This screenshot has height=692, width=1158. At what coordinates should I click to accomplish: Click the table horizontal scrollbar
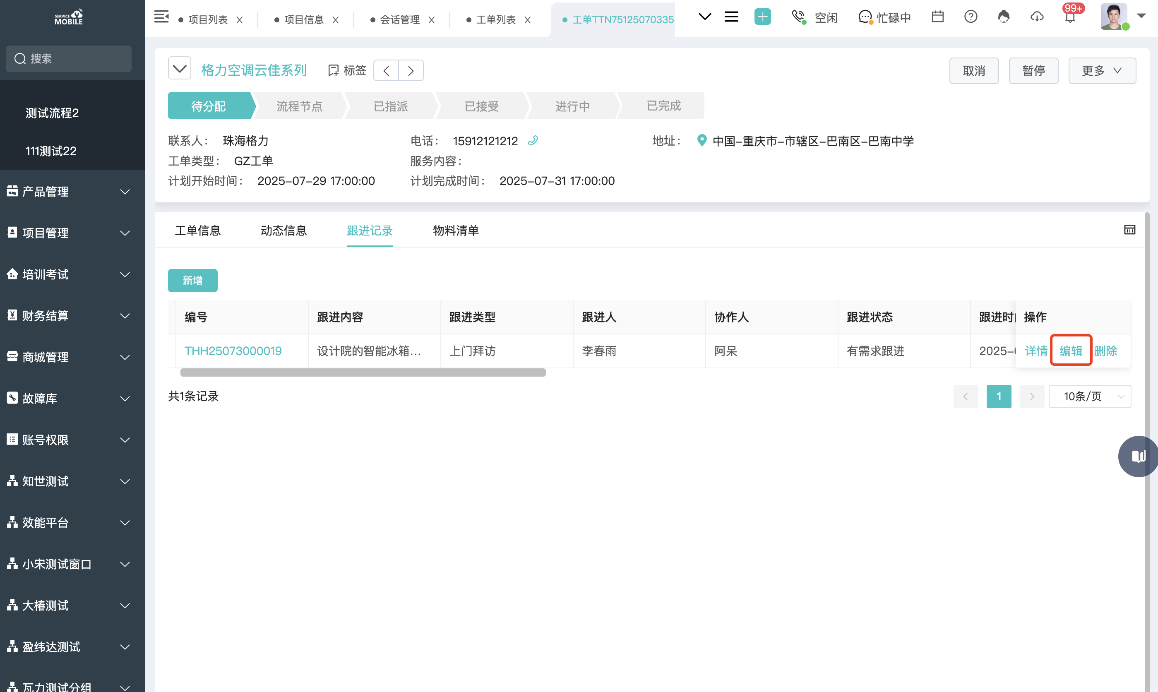[363, 372]
